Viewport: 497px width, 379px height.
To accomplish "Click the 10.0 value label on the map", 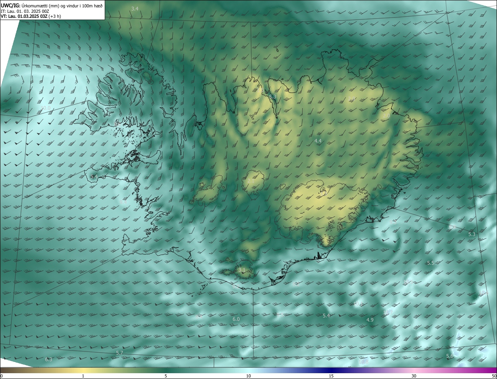I will coord(46,108).
